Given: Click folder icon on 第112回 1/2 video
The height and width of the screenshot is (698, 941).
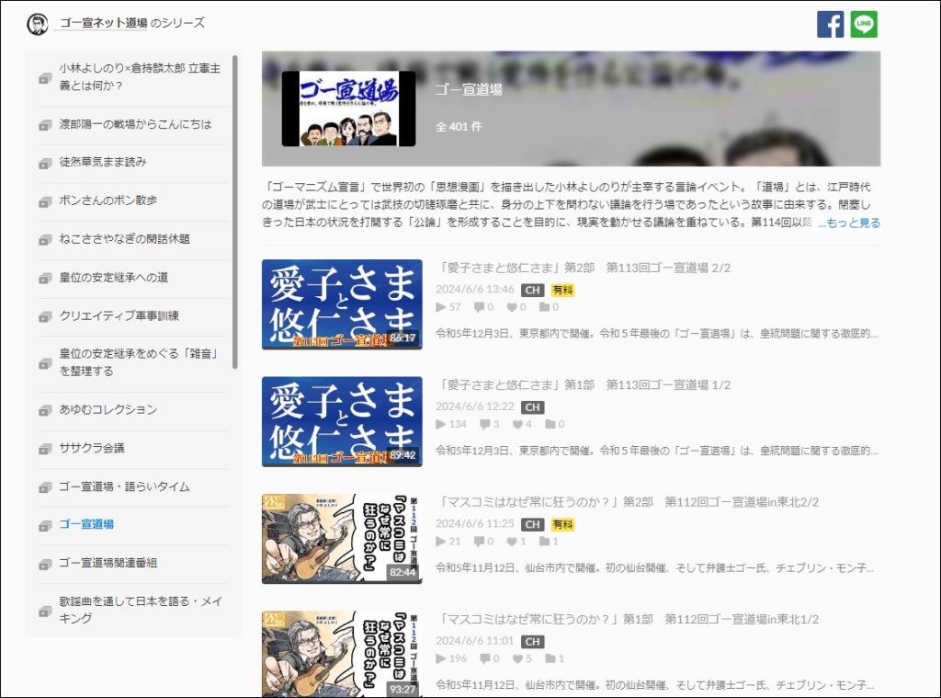Looking at the screenshot, I should coord(550,658).
